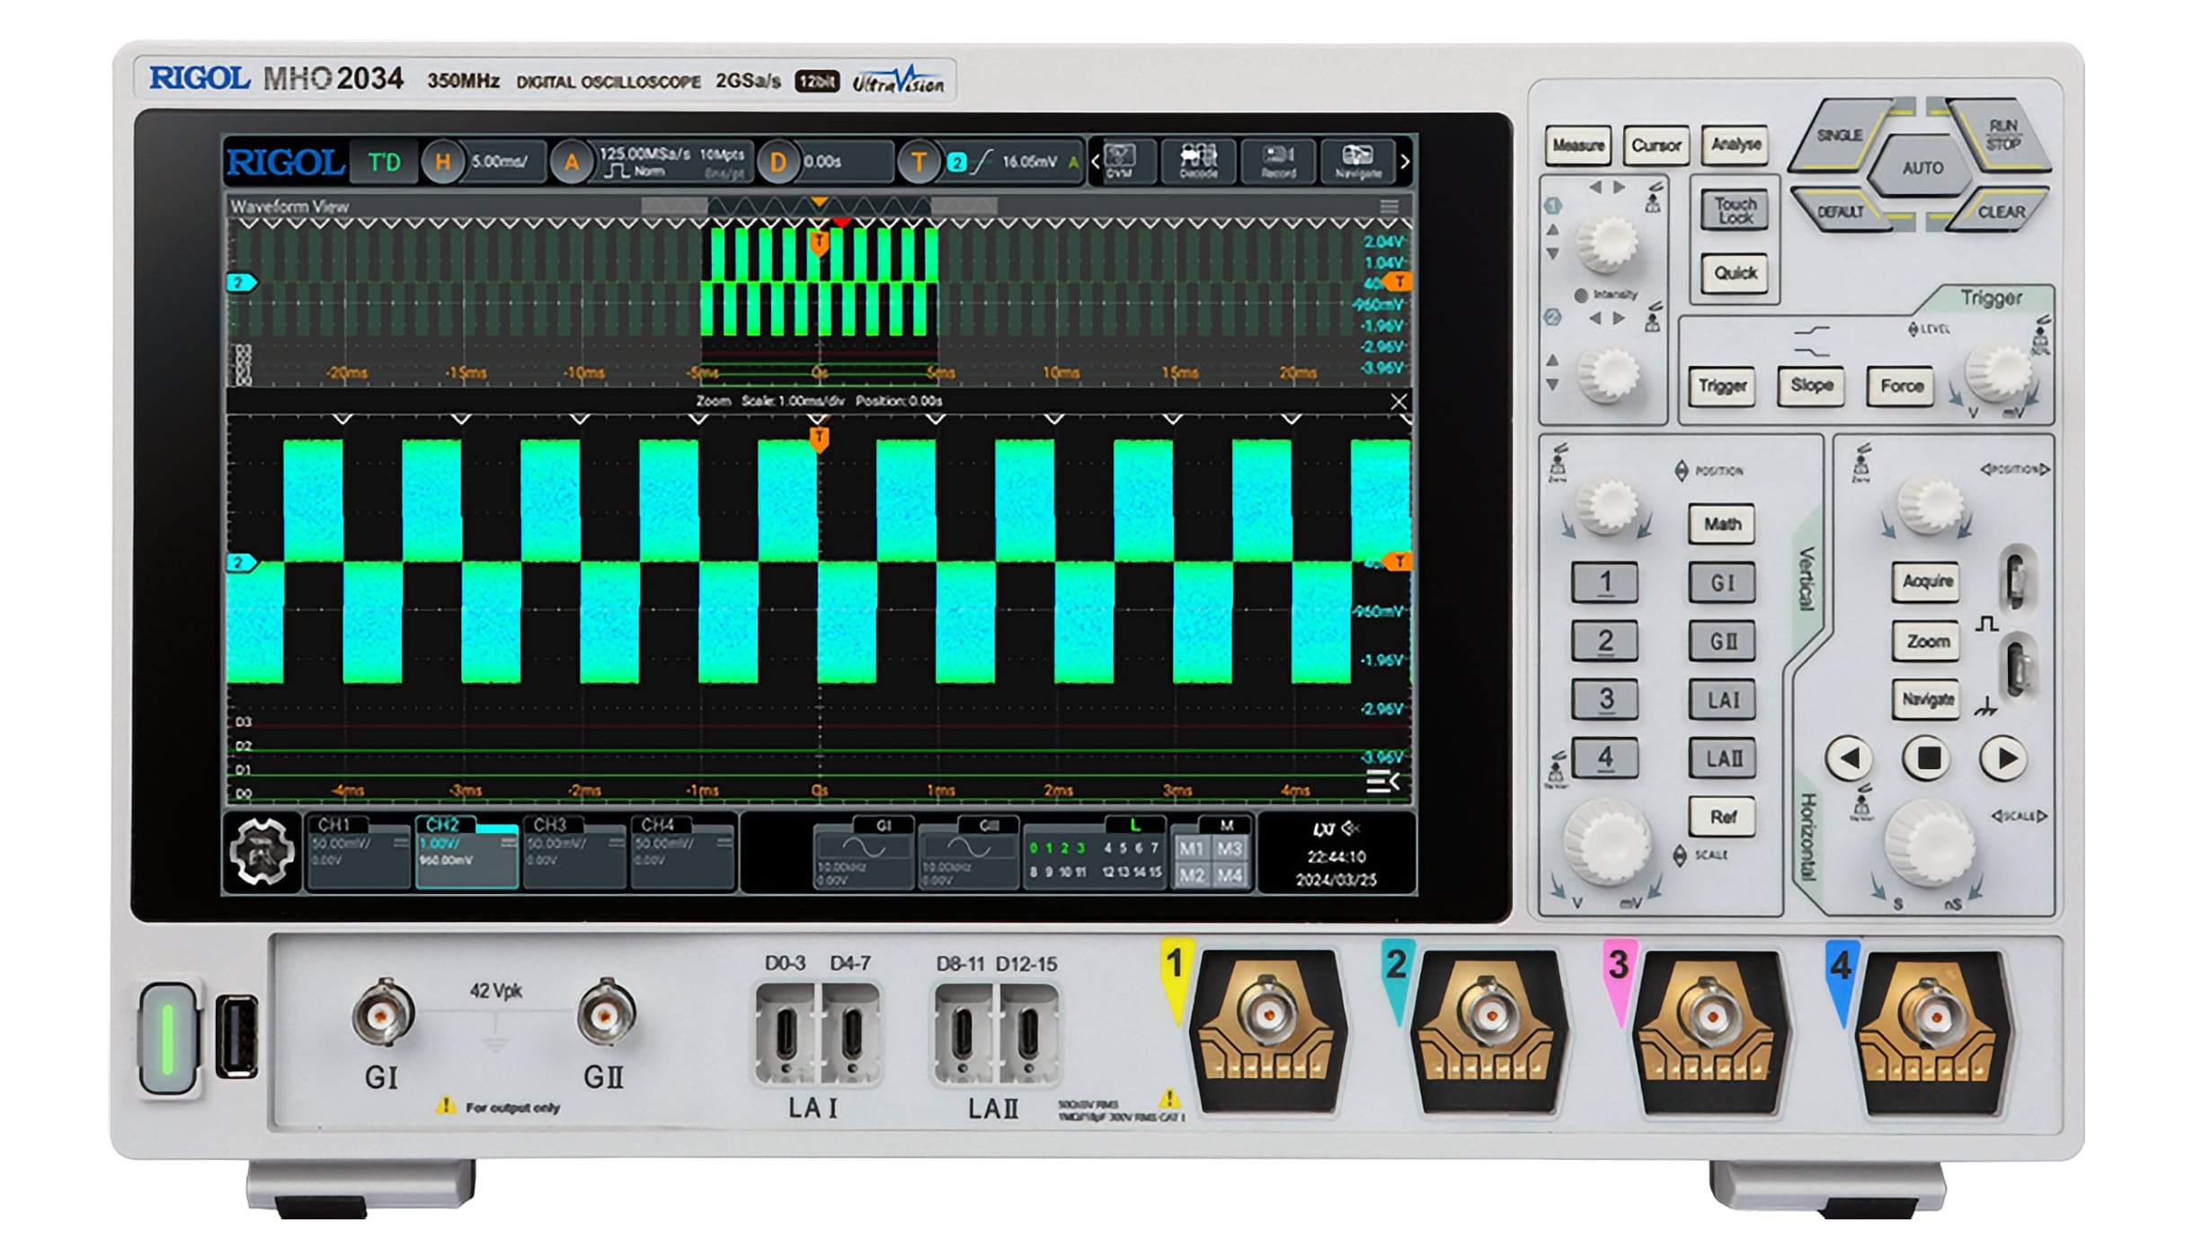
Task: Toggle physical channel 3 button
Action: (1605, 699)
